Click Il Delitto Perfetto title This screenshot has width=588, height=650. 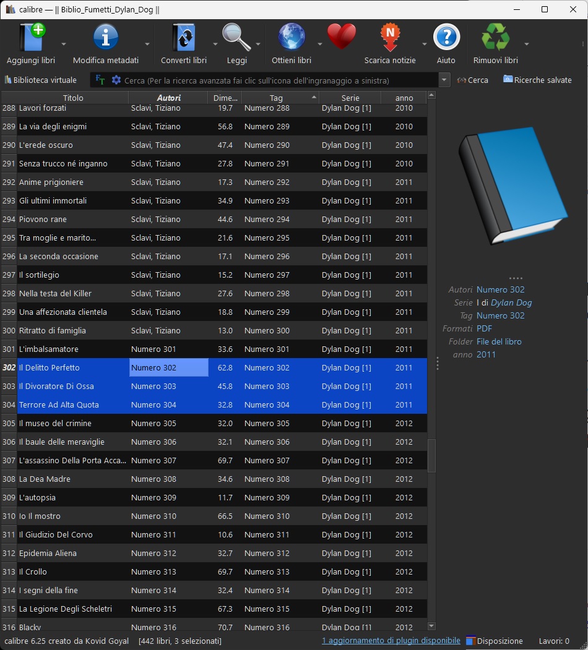pyautogui.click(x=49, y=368)
